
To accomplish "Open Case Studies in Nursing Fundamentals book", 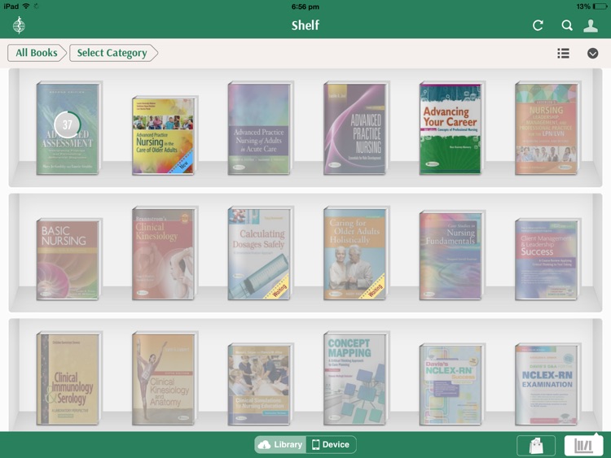I will [451, 255].
